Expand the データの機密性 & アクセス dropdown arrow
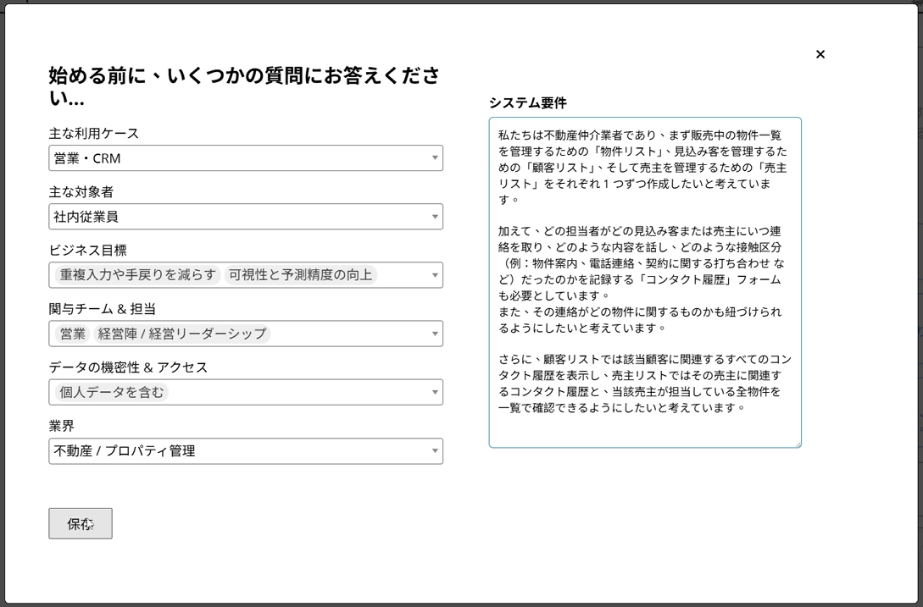Screen dimensions: 923x607 (434, 392)
